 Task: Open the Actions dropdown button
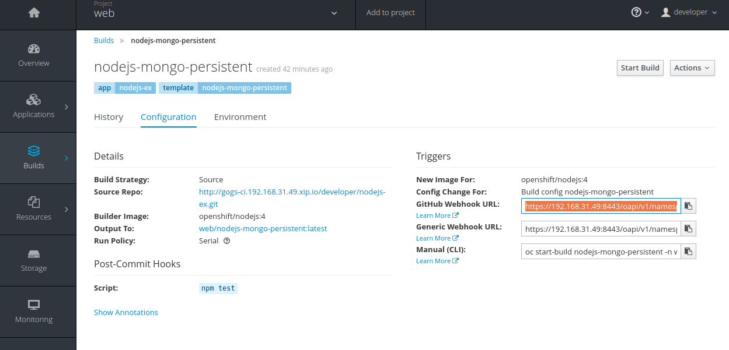692,68
